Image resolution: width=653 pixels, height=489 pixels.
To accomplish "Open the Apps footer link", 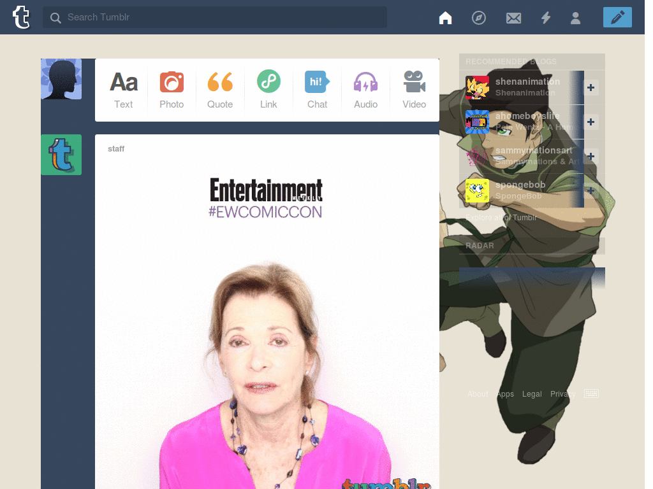I will 505,393.
